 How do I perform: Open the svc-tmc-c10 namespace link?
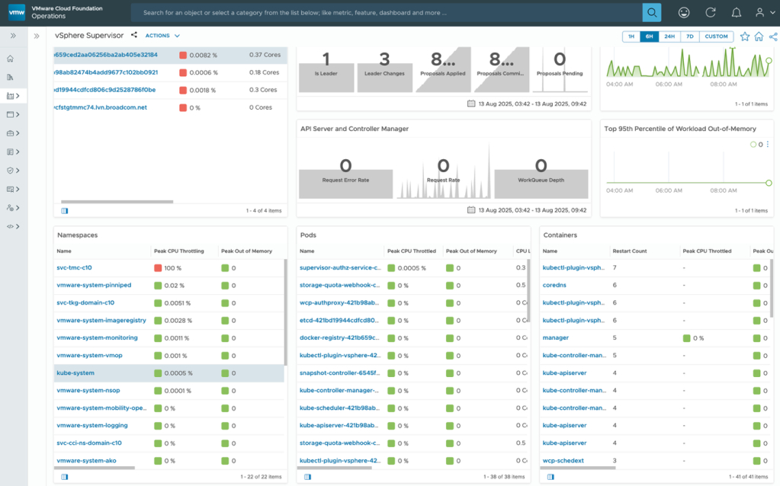tap(74, 268)
